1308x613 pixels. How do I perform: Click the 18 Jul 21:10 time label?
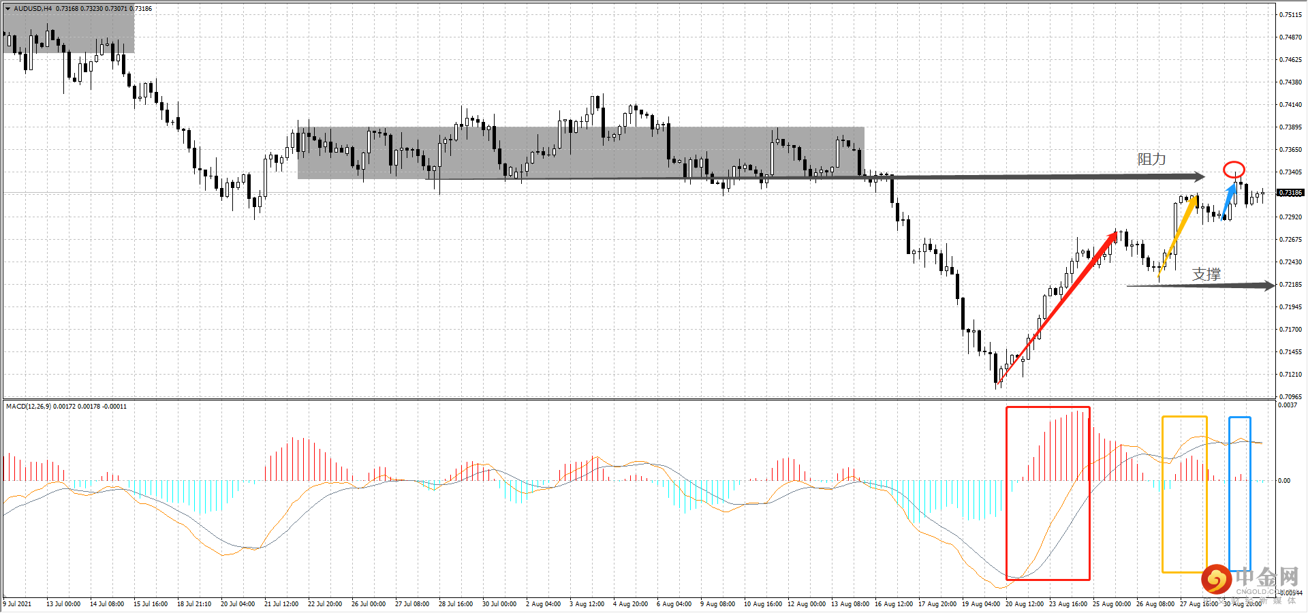pos(194,604)
